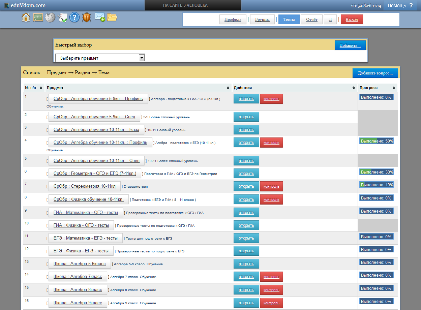Screen dimensions: 421x310
Task: Click the blue question mark icon
Action: pos(74,18)
